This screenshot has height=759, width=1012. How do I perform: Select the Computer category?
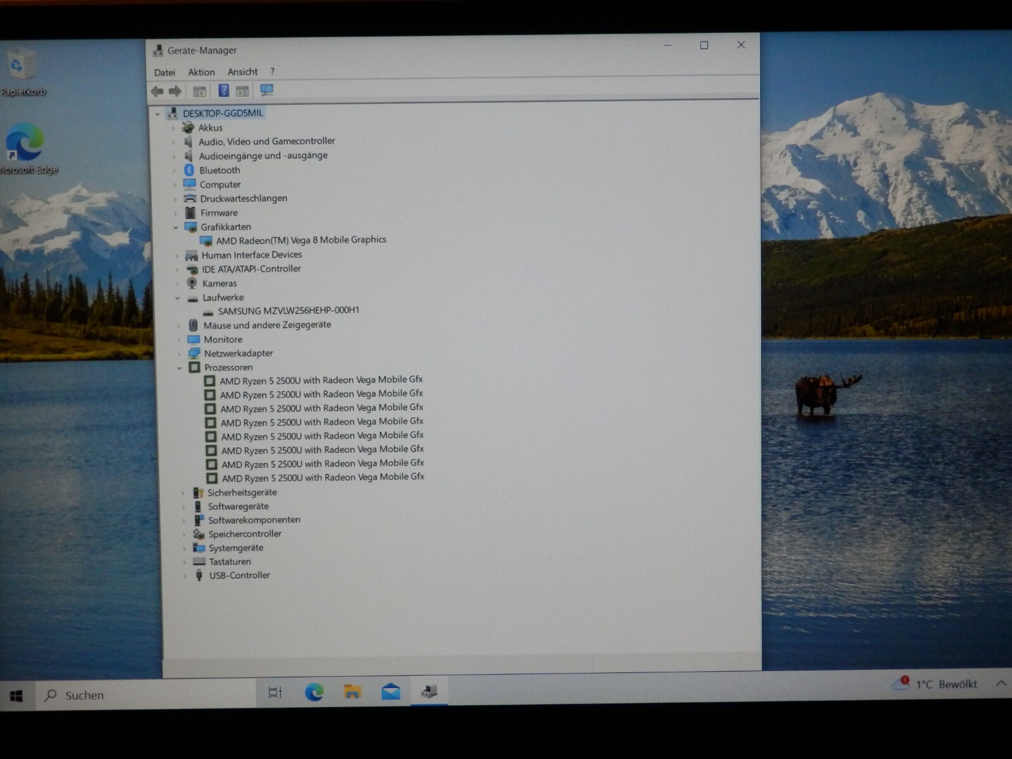tap(220, 185)
